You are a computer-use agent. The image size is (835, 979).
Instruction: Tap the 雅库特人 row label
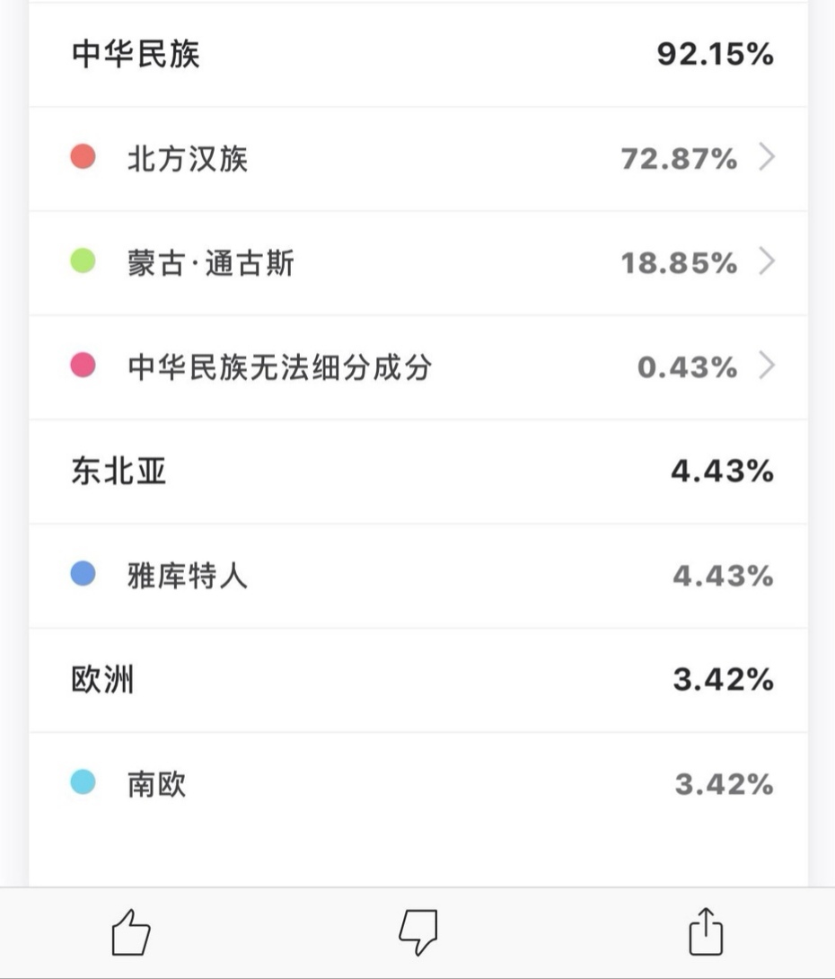tap(188, 575)
